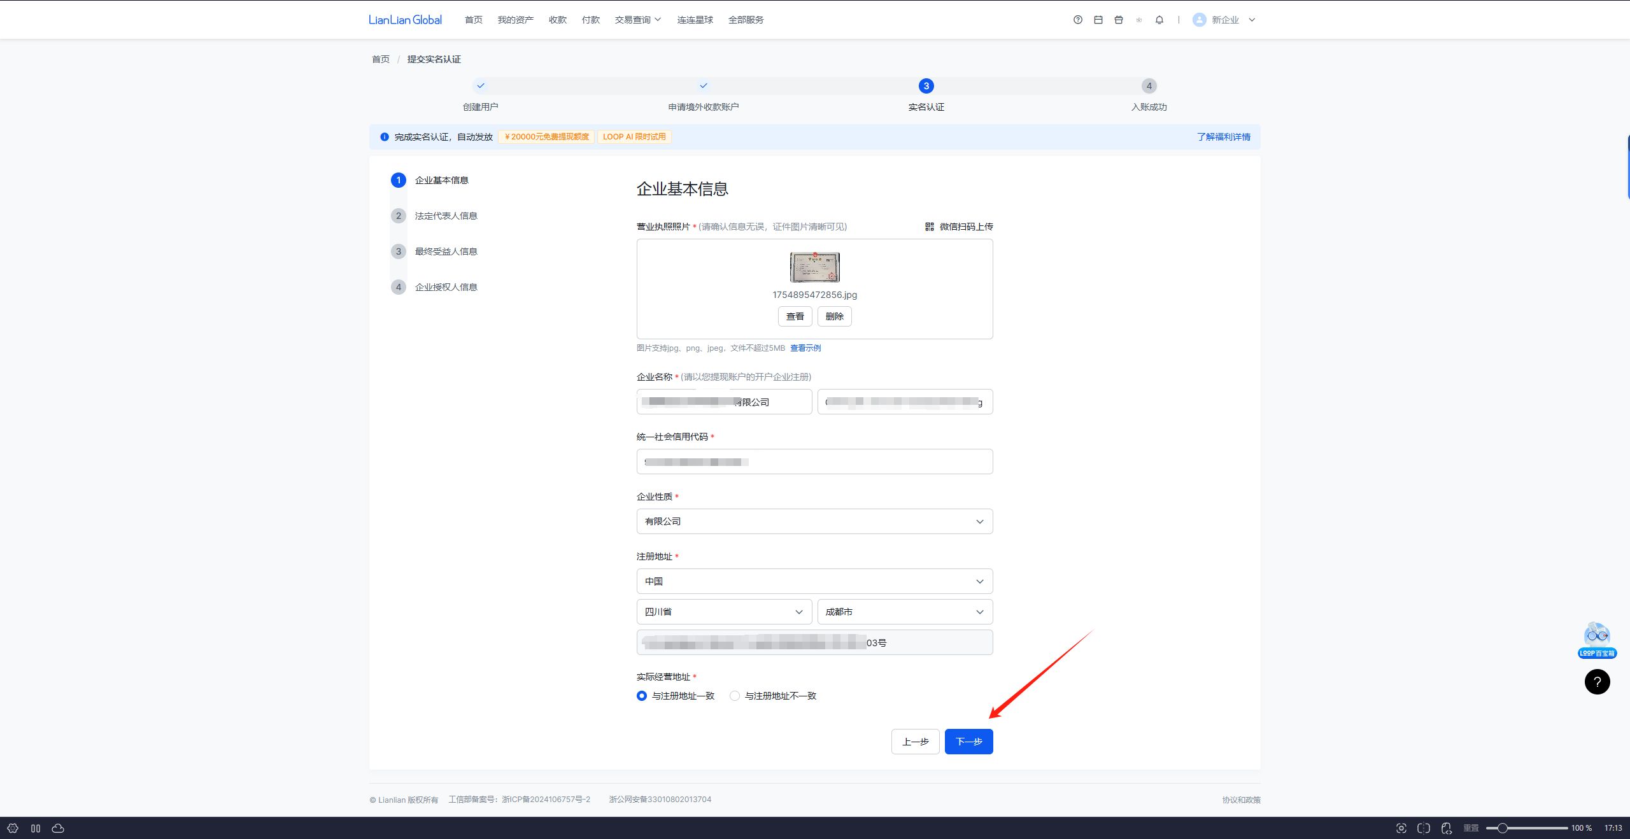Open 查看示例 link under upload box
Viewport: 1630px width, 839px height.
805,348
